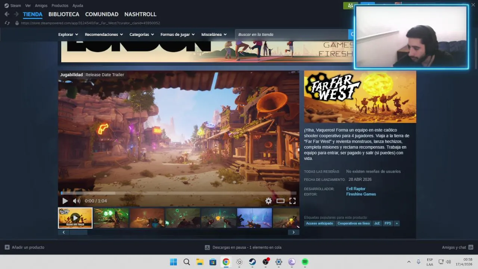Open the Productos menu
478x269 pixels.
pyautogui.click(x=60, y=6)
